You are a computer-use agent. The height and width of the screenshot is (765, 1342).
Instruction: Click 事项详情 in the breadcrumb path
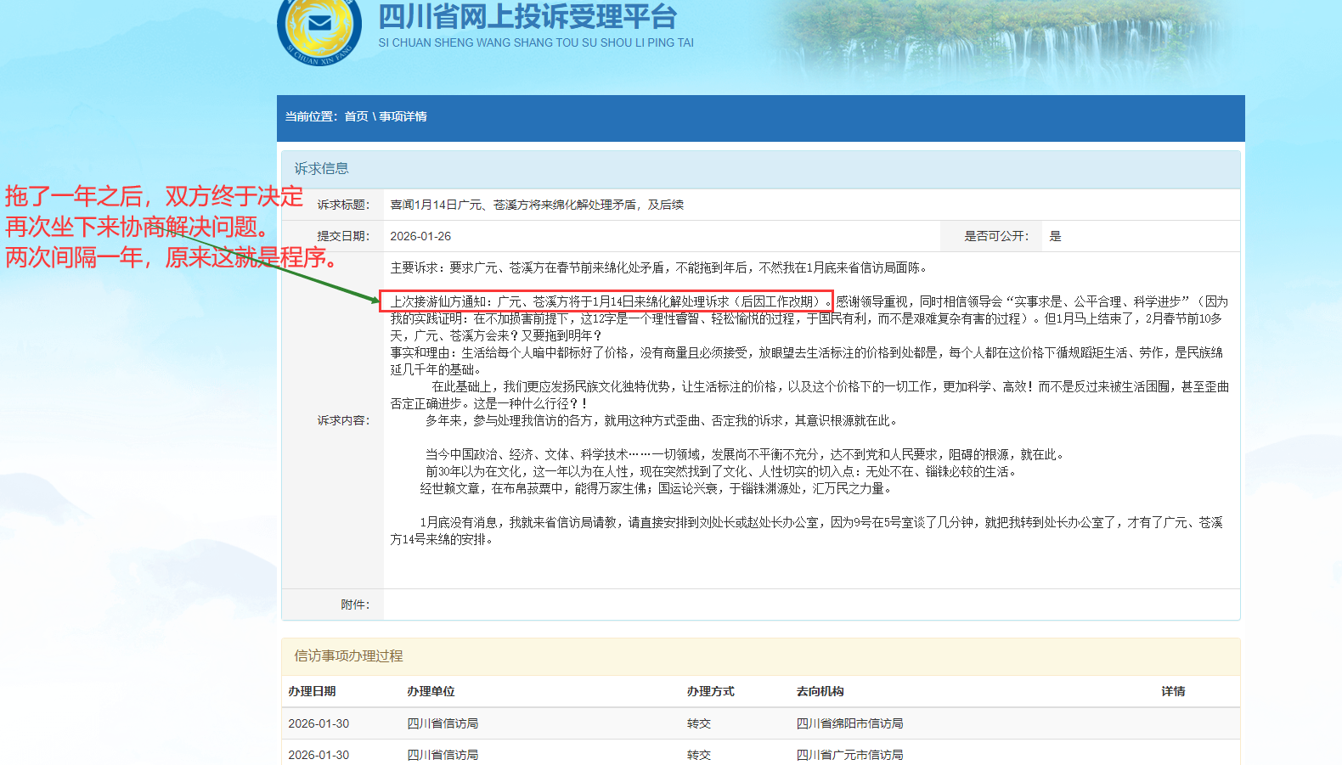pyautogui.click(x=403, y=116)
